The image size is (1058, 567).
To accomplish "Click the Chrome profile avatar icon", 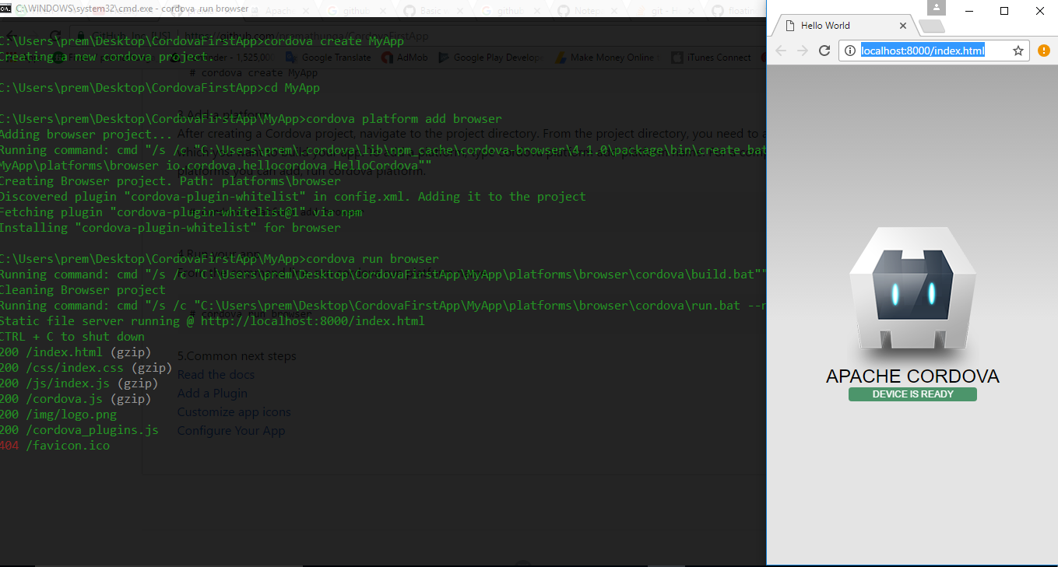I will (936, 7).
